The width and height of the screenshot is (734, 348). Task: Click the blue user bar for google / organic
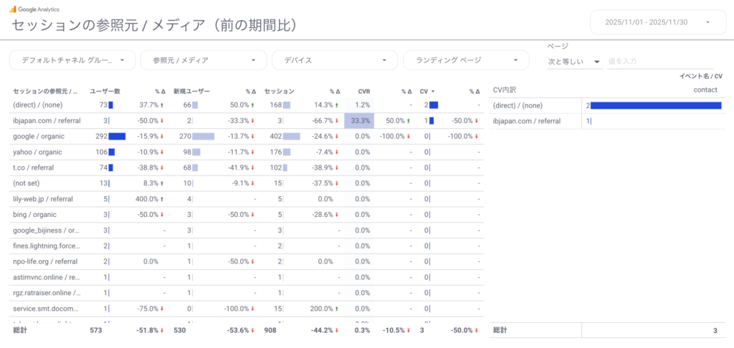(117, 136)
